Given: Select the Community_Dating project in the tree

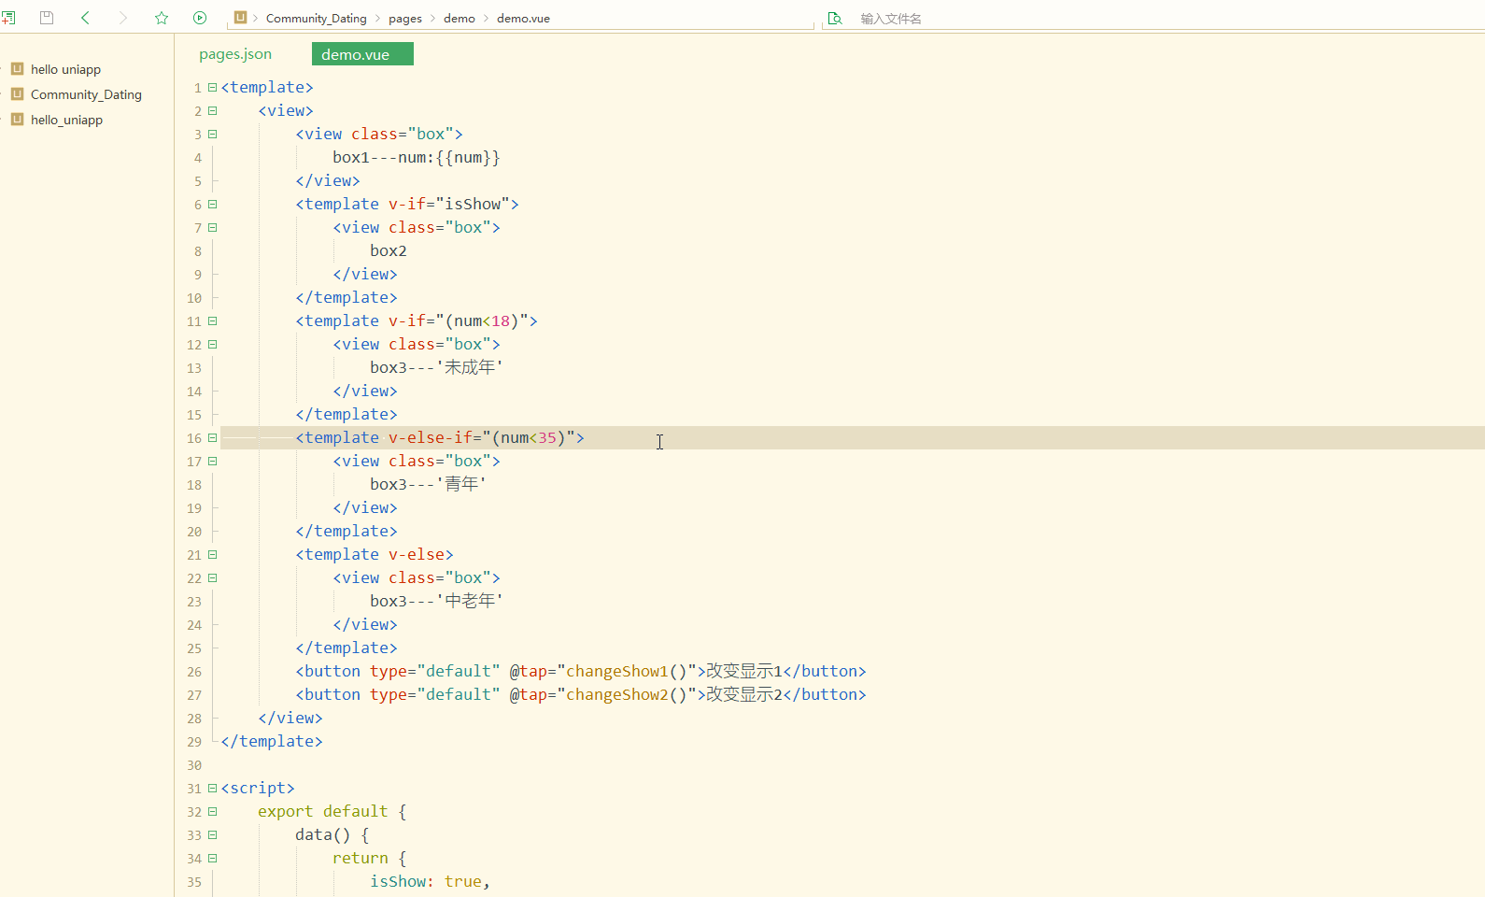Looking at the screenshot, I should (x=86, y=94).
